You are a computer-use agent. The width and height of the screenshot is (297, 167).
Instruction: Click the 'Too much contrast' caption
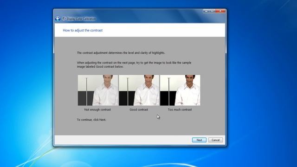click(x=180, y=109)
